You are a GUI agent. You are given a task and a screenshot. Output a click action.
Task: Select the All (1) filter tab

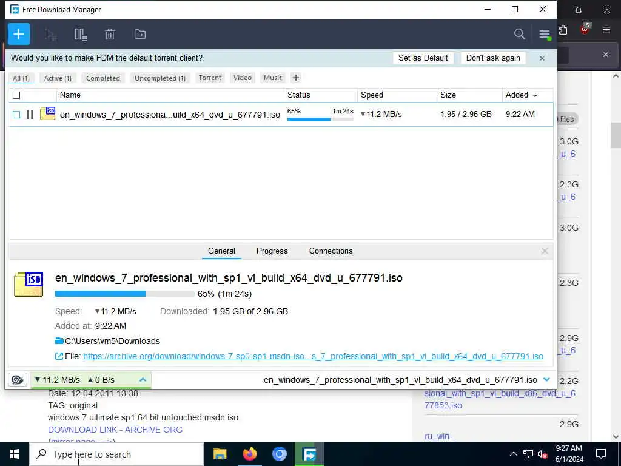(21, 78)
